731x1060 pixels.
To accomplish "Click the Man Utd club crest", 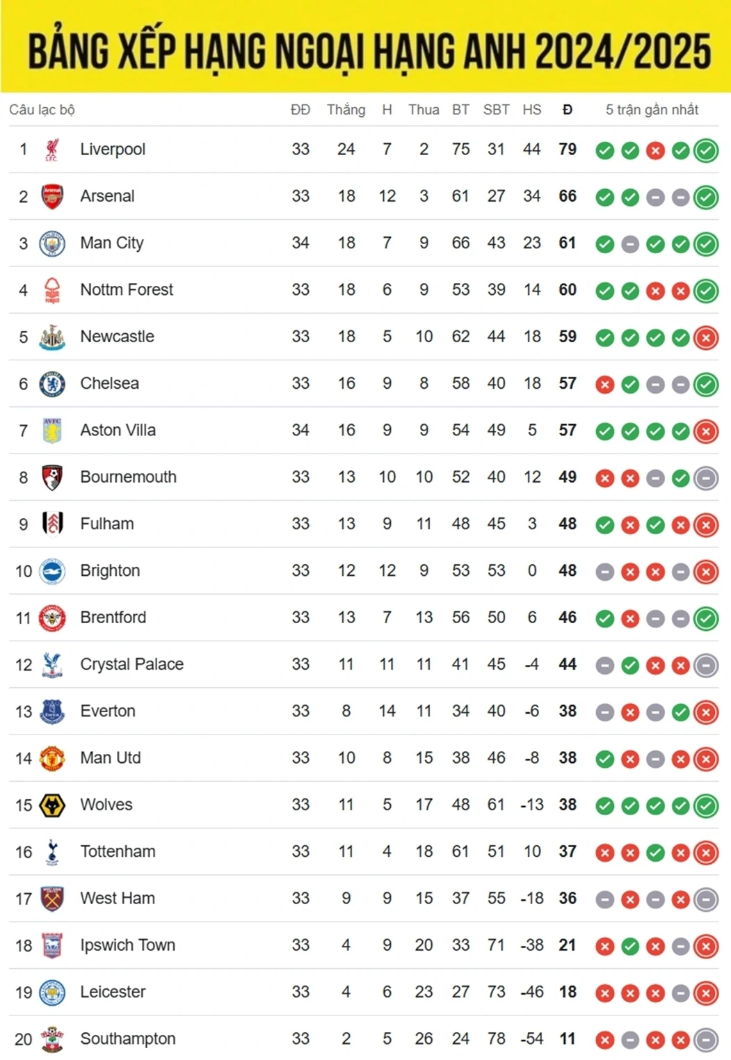I will pyautogui.click(x=52, y=758).
